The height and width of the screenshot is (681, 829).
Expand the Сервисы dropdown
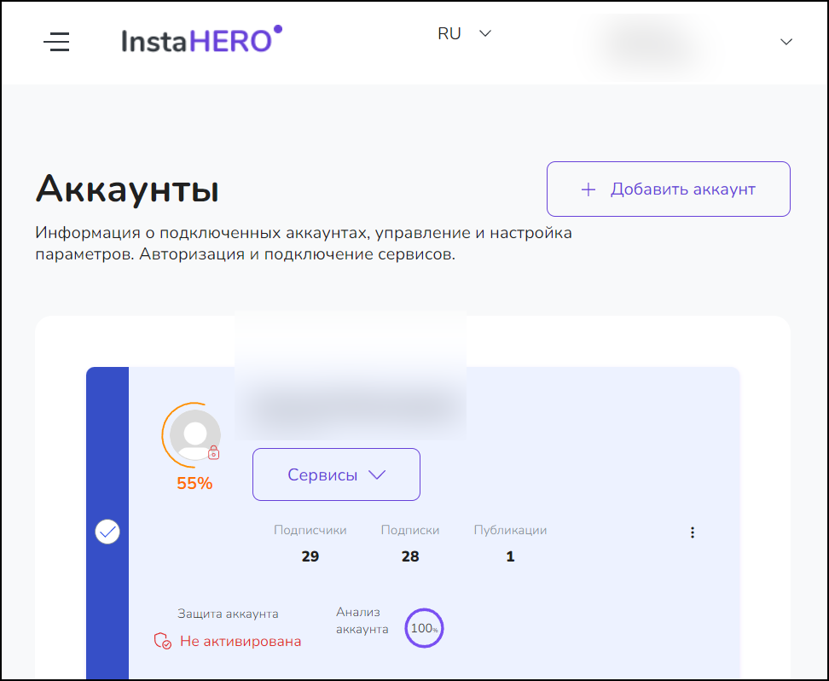pos(336,474)
